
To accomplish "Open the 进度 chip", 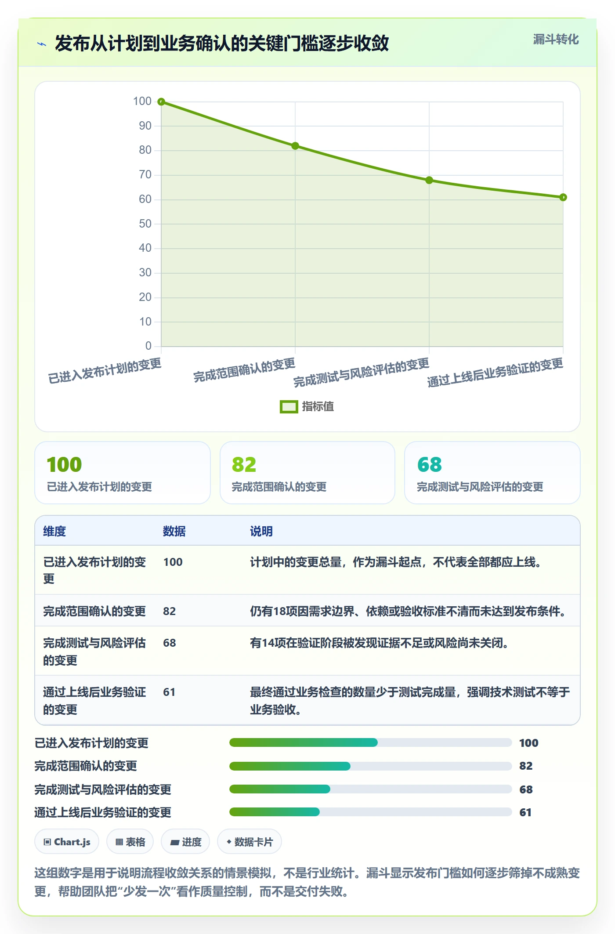I will (x=185, y=842).
